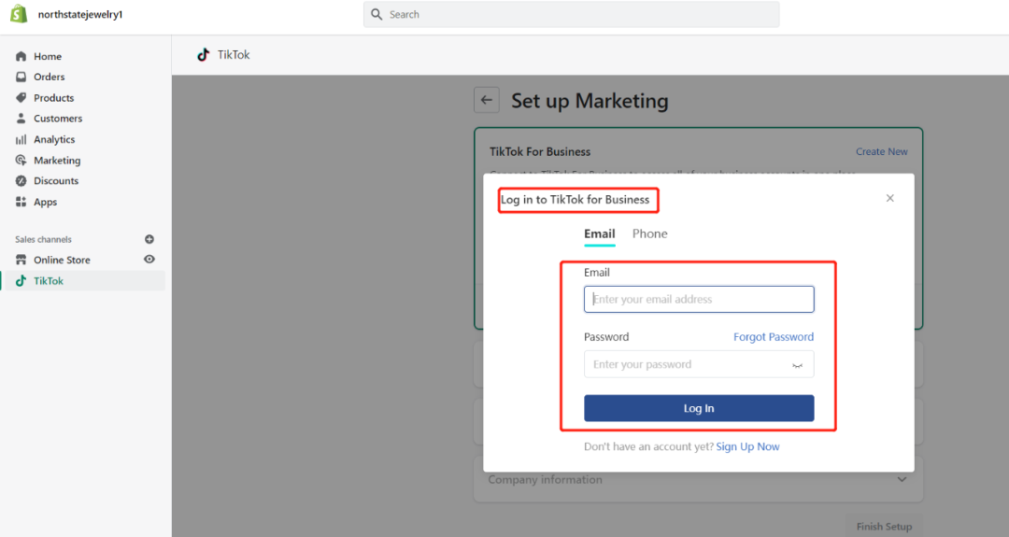The width and height of the screenshot is (1009, 537).
Task: Click the TikTok logo in page header
Action: (x=204, y=55)
